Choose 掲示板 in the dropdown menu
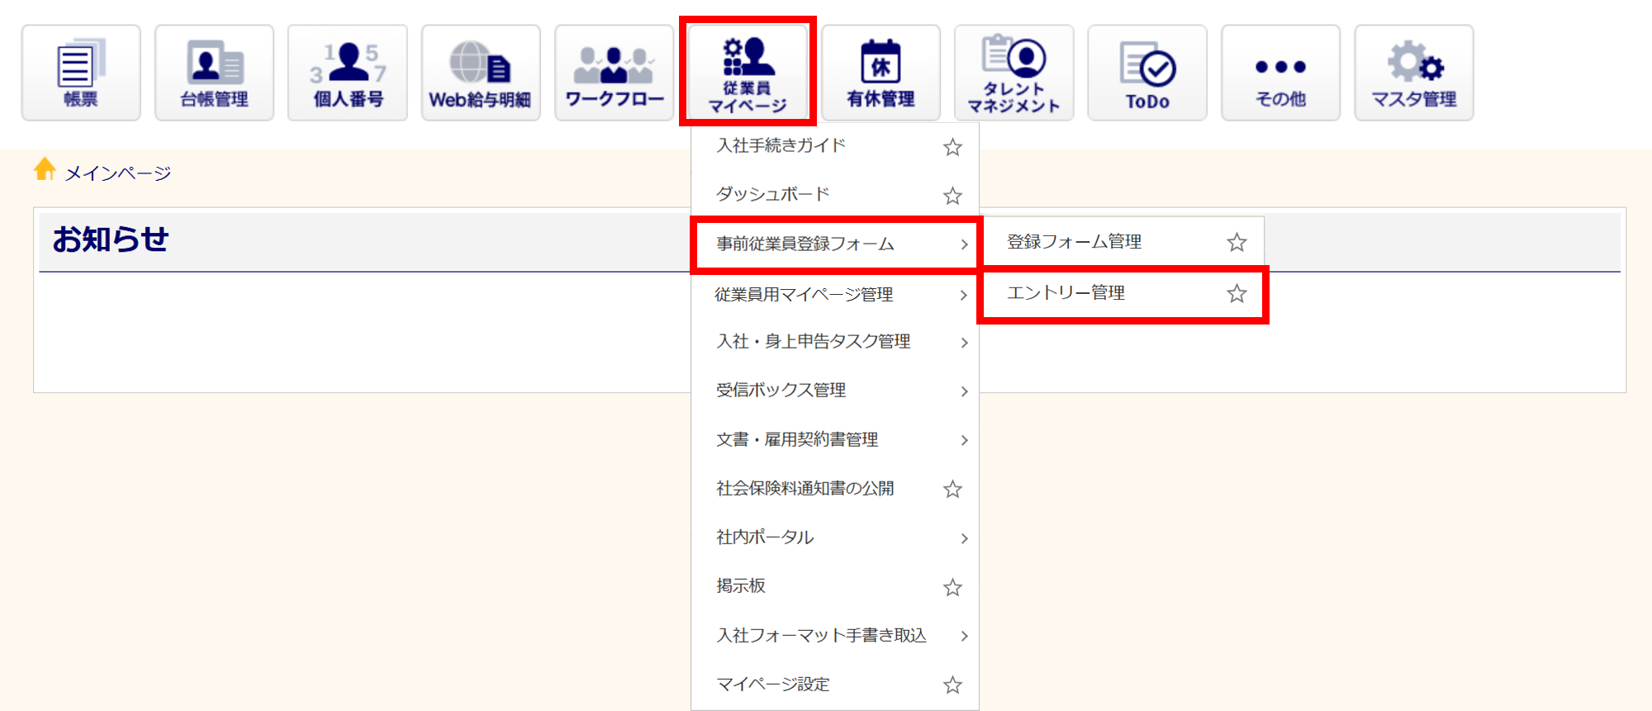The image size is (1652, 711). tap(741, 586)
